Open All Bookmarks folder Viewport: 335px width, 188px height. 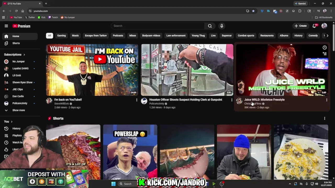point(324,17)
